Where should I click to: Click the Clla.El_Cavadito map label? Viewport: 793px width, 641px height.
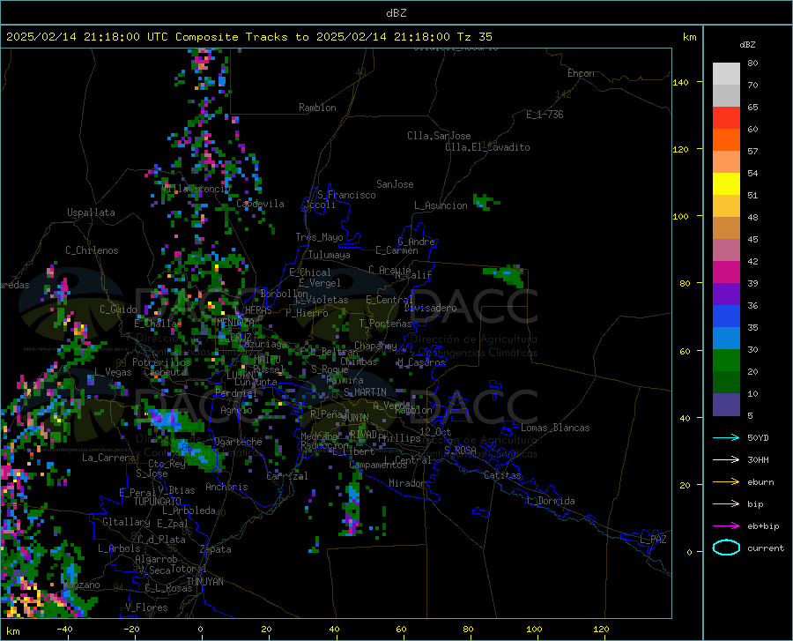pos(487,147)
